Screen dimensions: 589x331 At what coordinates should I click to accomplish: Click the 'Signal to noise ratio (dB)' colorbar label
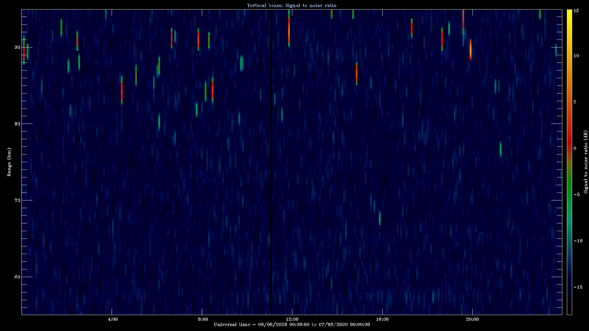click(586, 162)
